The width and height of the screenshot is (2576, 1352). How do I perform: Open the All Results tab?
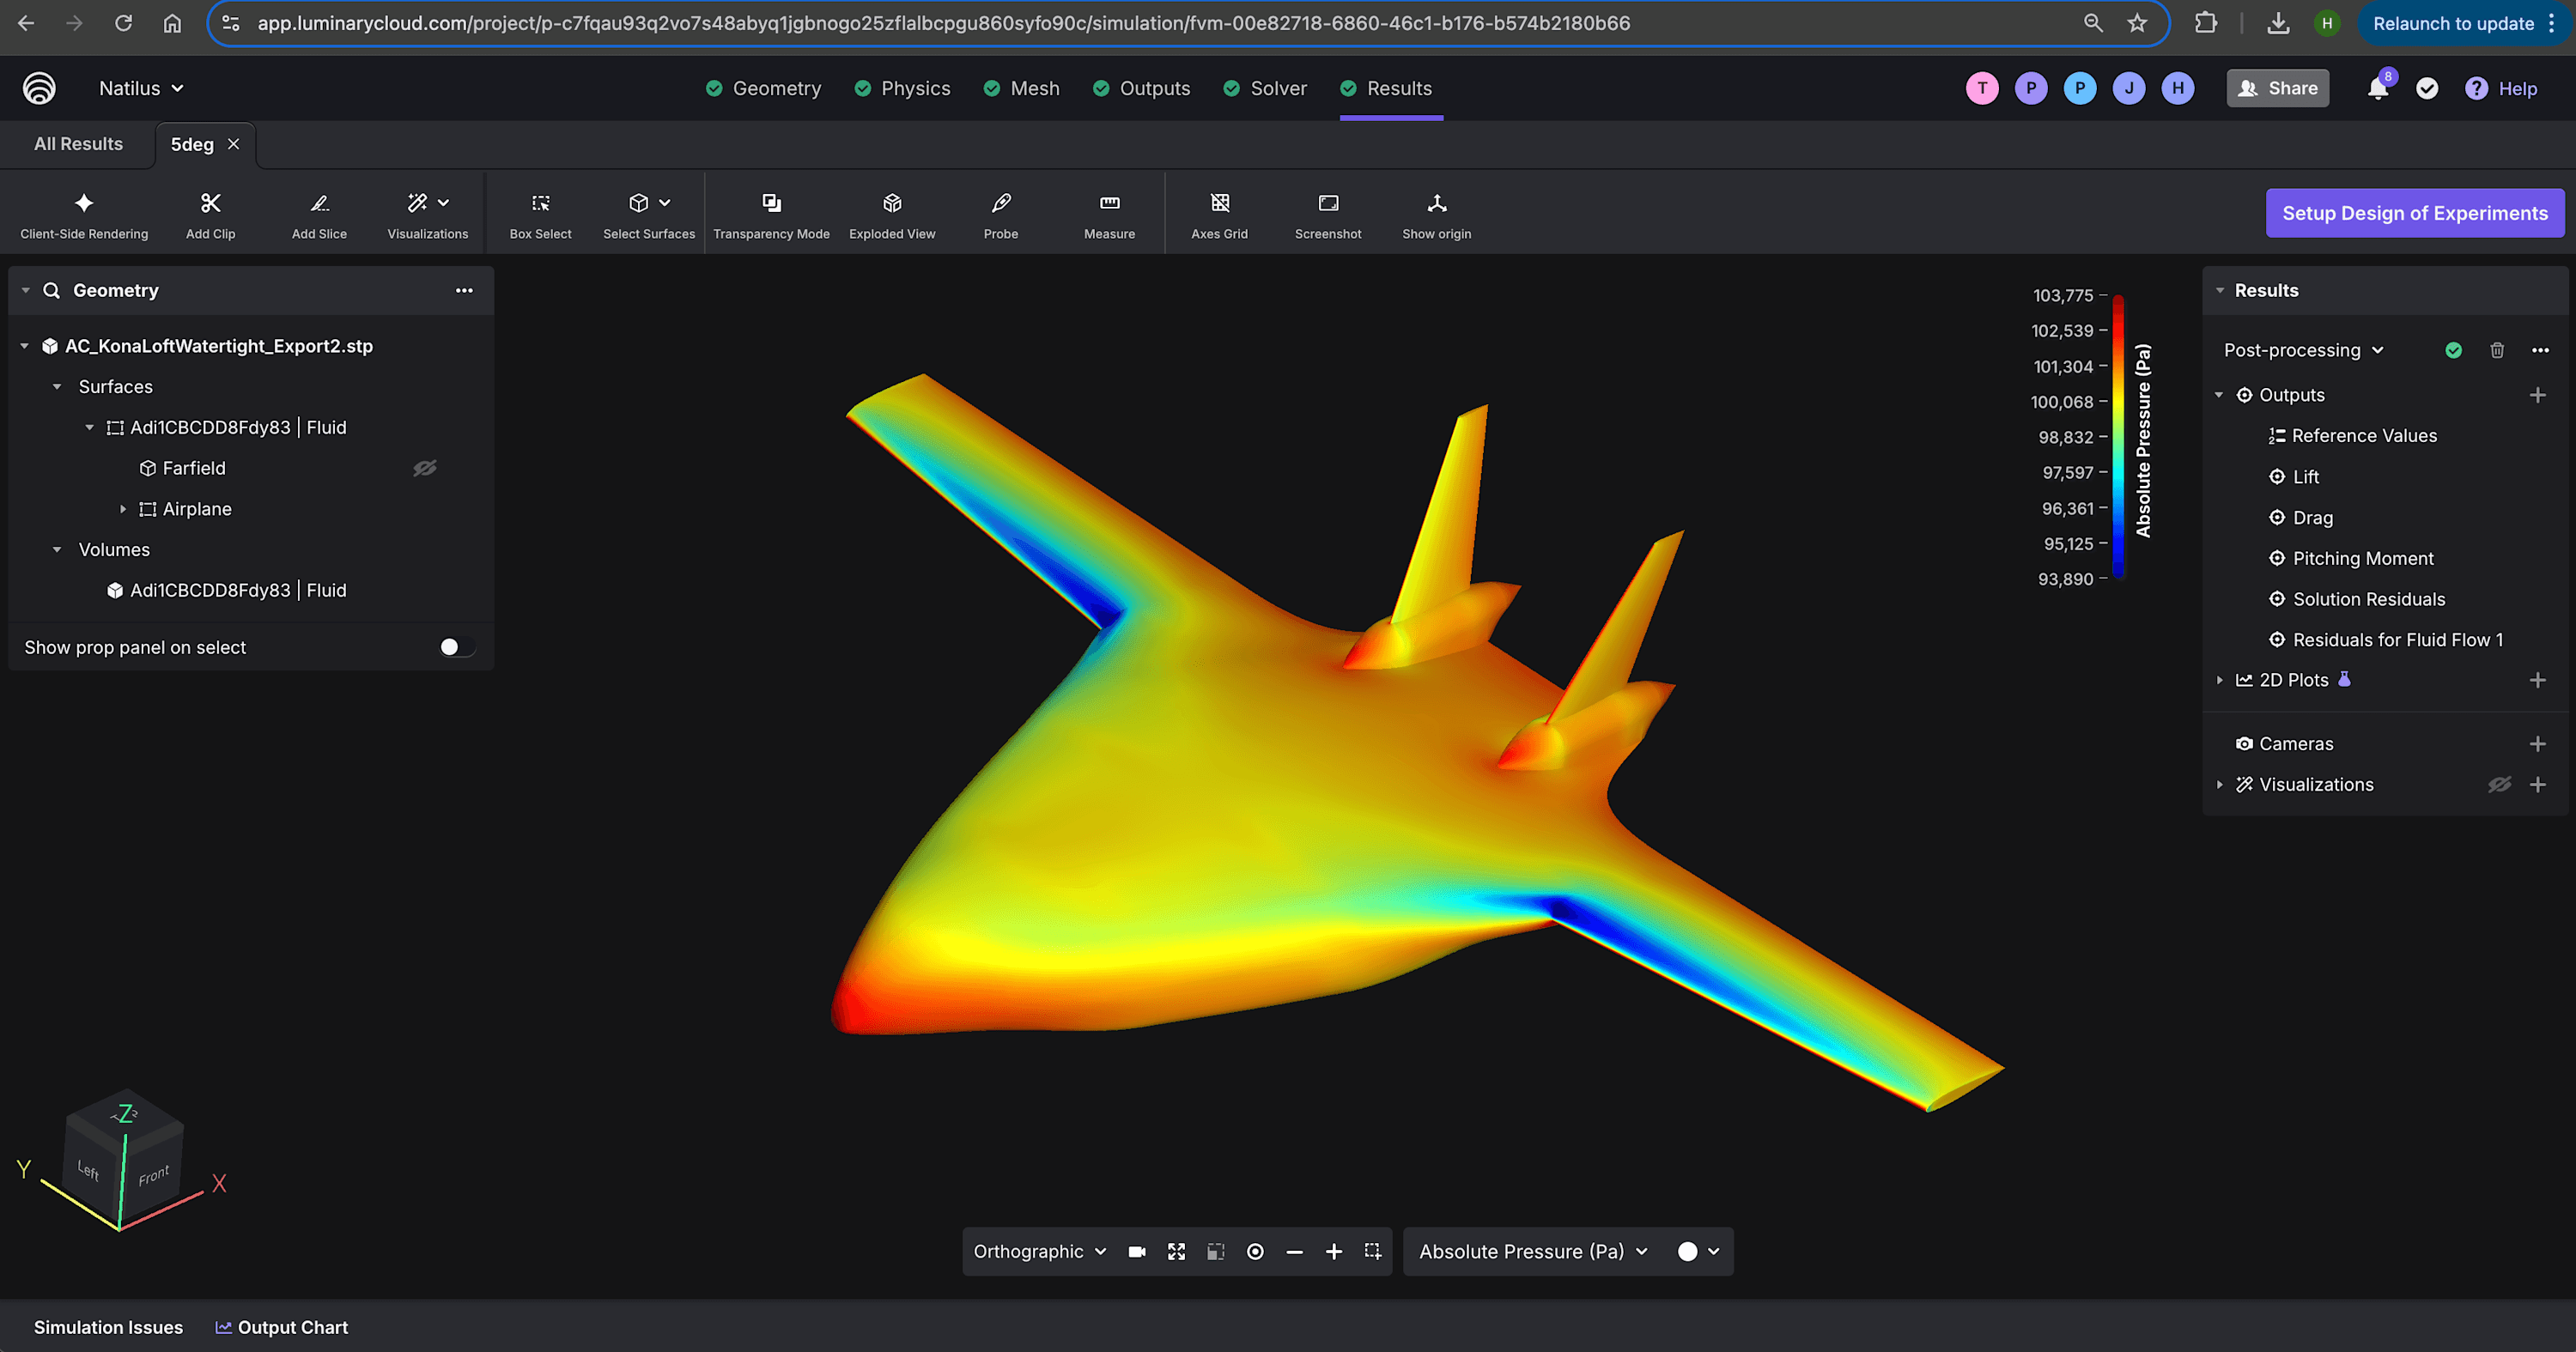(x=78, y=144)
